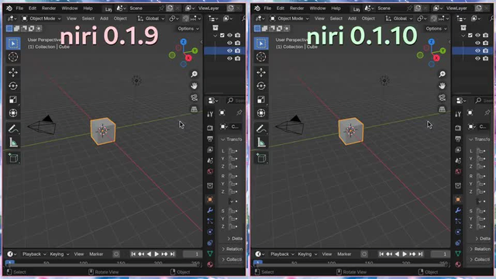Toggle bottom row eye icon in left outliner
The image size is (496, 279).
click(229, 59)
